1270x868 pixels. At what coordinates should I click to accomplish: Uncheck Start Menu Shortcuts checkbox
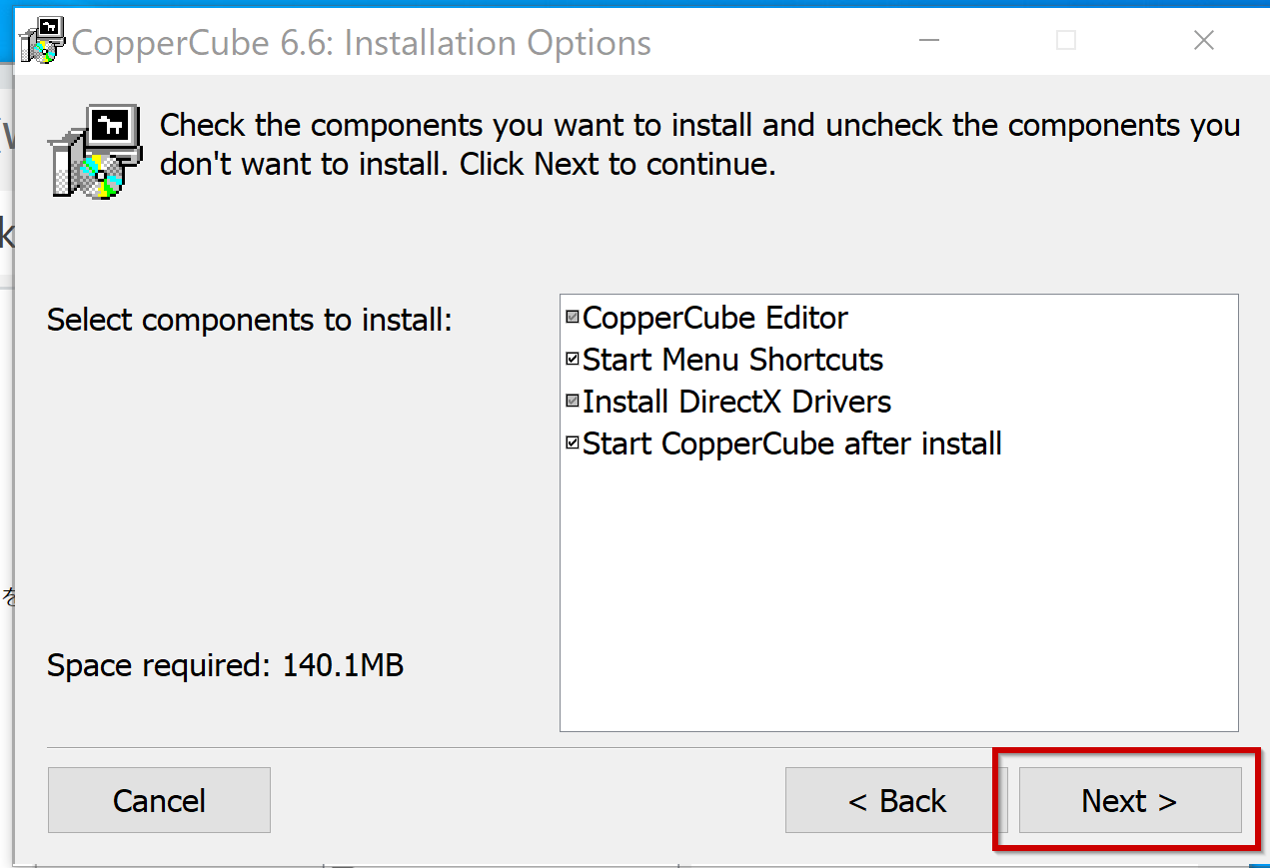click(573, 360)
